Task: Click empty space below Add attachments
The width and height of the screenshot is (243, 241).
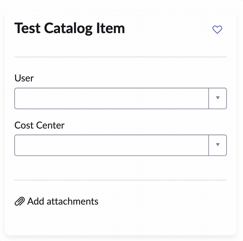Action: click(121, 221)
